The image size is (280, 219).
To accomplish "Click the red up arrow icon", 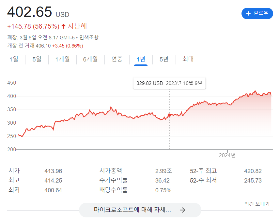I will 63,26.
